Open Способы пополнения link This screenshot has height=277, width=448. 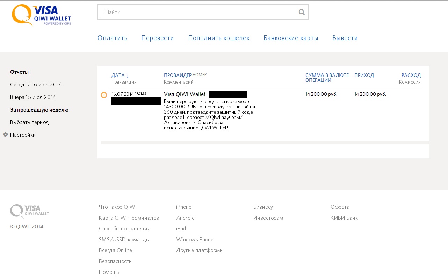124,229
